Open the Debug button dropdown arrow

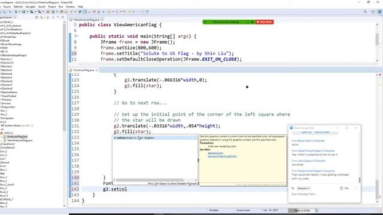tap(20, 12)
